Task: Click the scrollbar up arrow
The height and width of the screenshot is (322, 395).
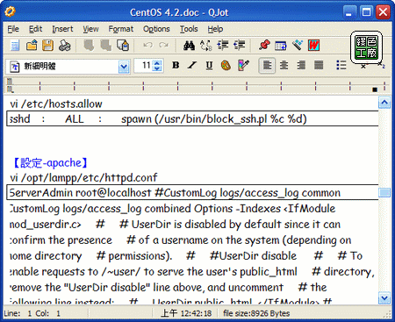Action: (x=384, y=103)
